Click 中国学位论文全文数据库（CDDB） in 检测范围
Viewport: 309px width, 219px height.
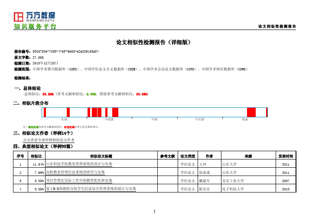[x=111, y=69]
